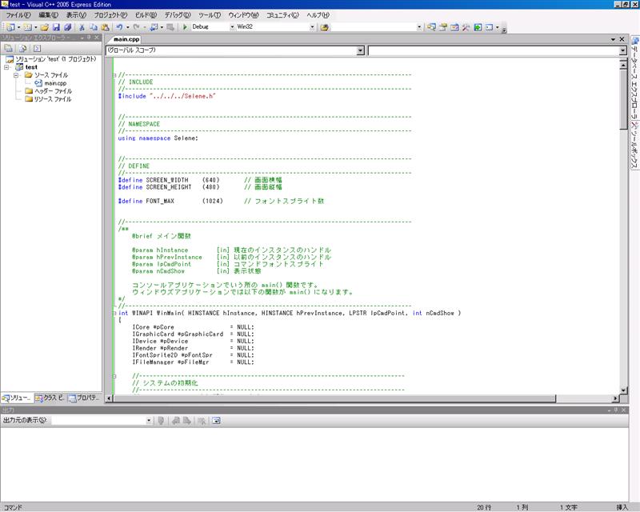Open the global scope dropdown
This screenshot has width=640, height=512.
tap(360, 50)
